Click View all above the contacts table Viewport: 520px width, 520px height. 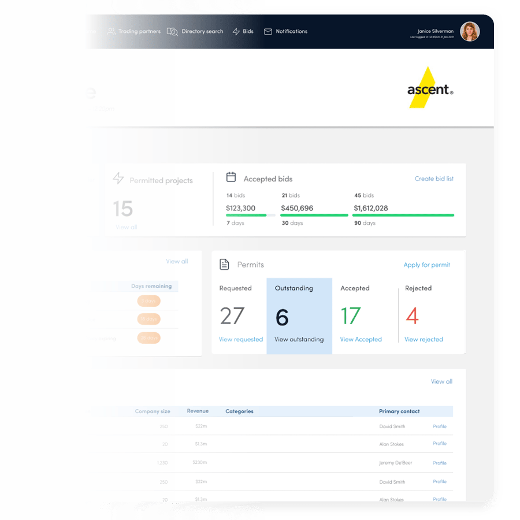(441, 381)
